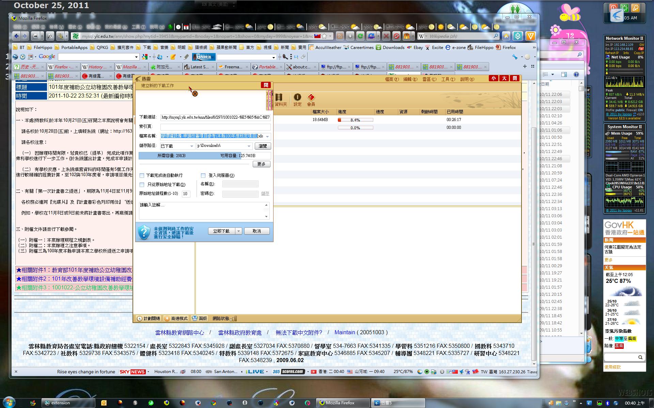654x408 pixels.
Task: Open the Member (會員) icon in Xunlei toolbar
Action: 311,100
